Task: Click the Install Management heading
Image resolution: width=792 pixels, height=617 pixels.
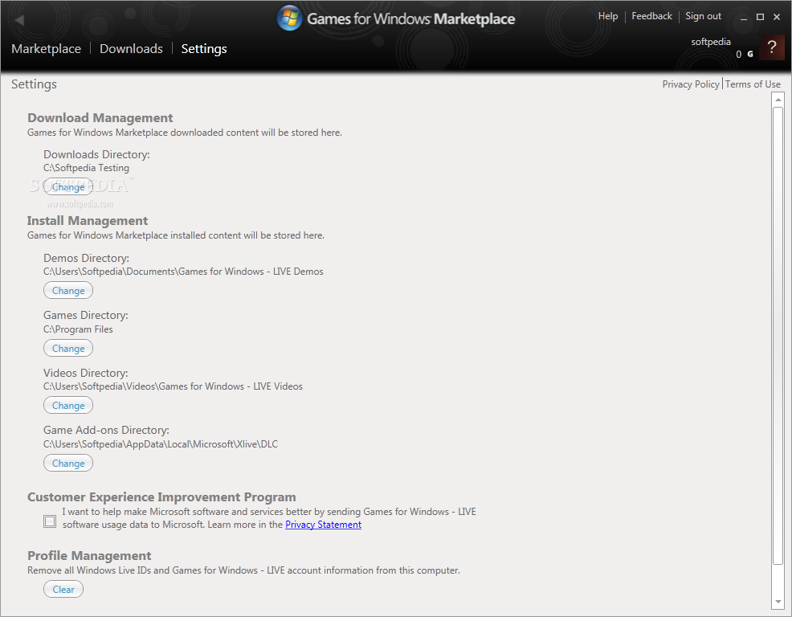Action: point(88,221)
